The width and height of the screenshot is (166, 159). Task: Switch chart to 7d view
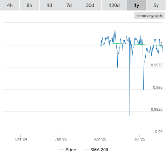coord(69,5)
